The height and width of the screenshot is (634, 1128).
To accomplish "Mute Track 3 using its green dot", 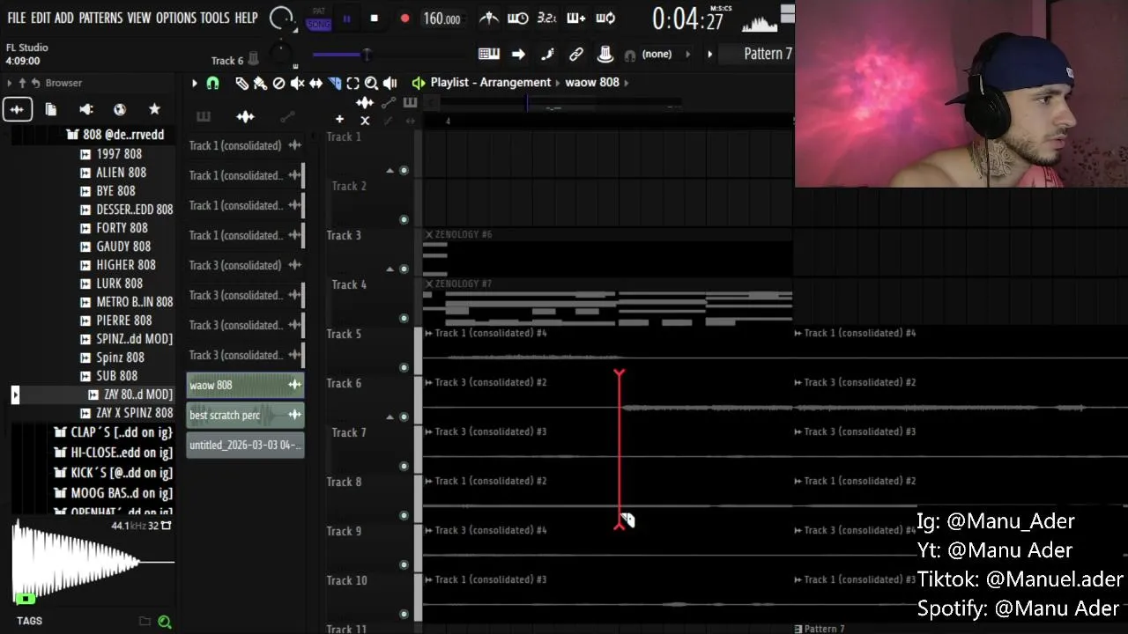I will 404,269.
